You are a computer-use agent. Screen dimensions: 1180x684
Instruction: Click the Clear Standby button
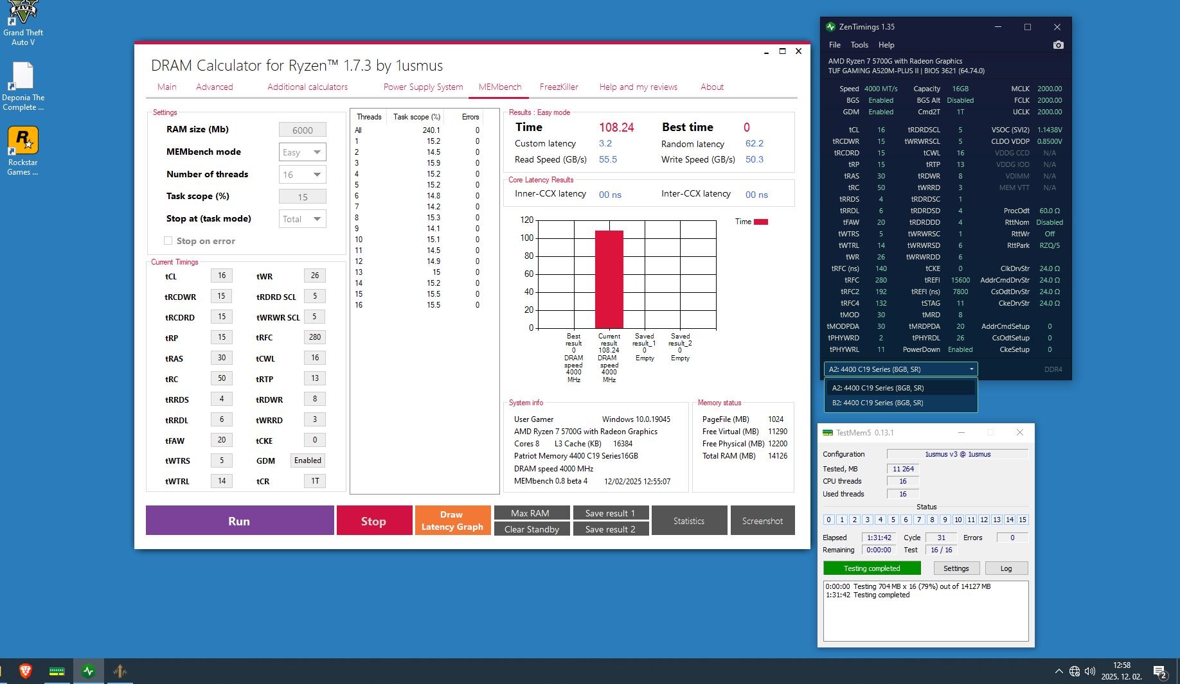(531, 529)
